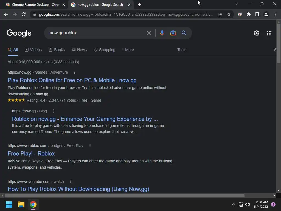
Task: Open the network status tray icon
Action: coord(241,204)
